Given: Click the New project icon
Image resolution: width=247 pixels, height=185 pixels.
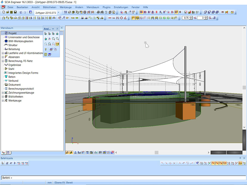Looking at the screenshot, I should click(4, 12).
